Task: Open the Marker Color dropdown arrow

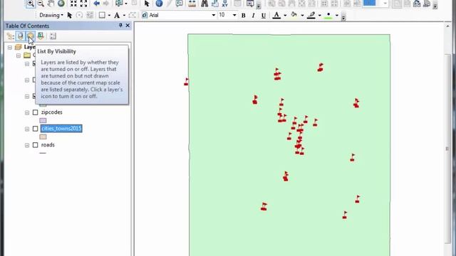Action: 337,16
